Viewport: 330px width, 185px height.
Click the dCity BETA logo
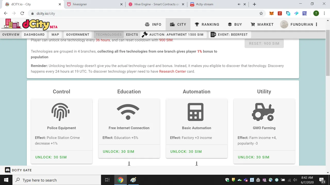point(29,24)
